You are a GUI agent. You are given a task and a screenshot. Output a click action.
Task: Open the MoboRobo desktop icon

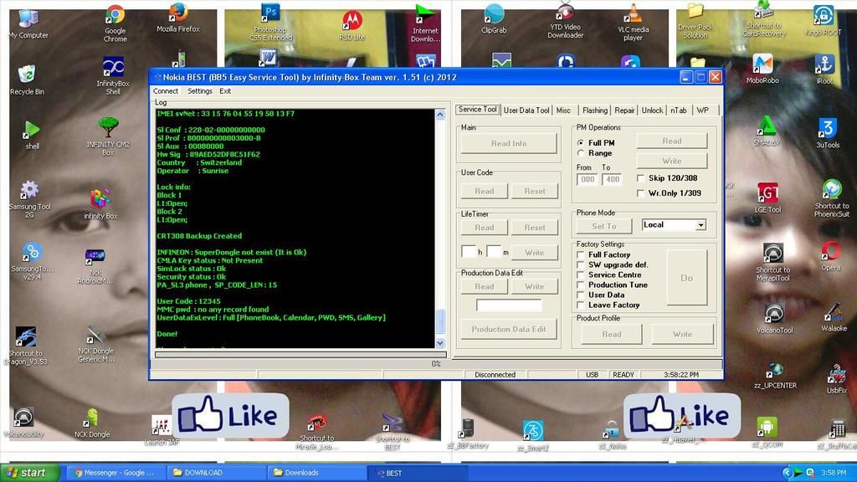[x=762, y=64]
